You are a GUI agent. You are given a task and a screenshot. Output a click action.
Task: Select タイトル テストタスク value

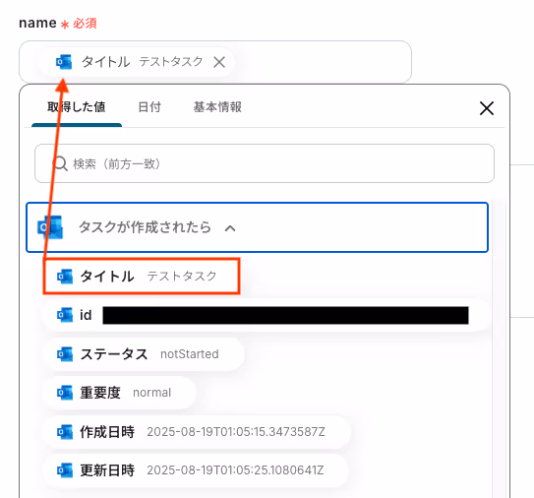142,277
